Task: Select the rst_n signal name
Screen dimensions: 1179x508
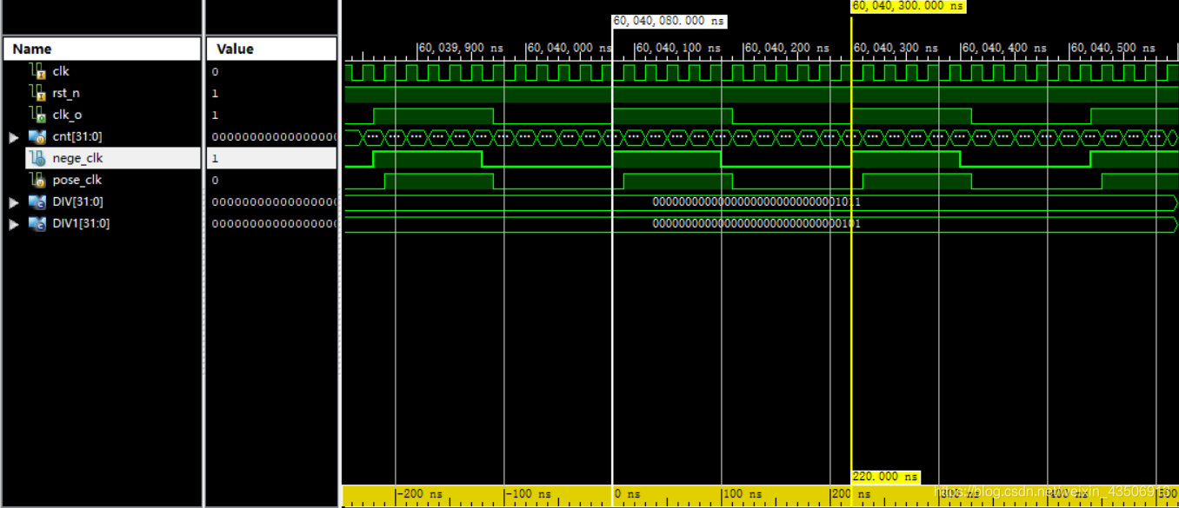Action: click(x=66, y=93)
